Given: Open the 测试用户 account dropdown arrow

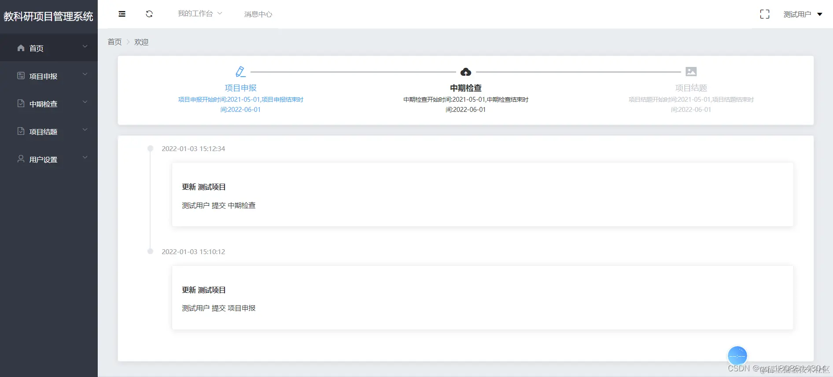Looking at the screenshot, I should pyautogui.click(x=820, y=15).
